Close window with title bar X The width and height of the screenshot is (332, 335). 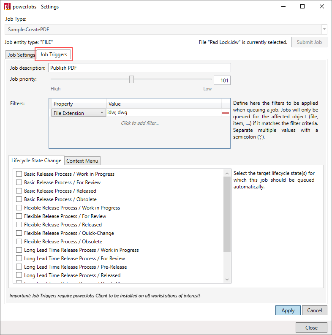[x=322, y=6]
